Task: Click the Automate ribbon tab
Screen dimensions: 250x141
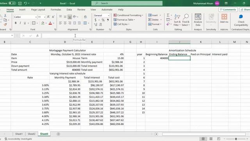Action: point(107,9)
